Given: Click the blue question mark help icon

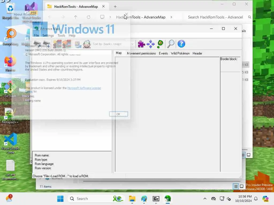Looking at the screenshot, I should pos(181,44).
